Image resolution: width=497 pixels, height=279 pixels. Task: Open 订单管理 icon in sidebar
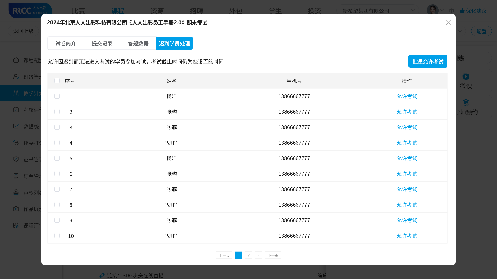coord(16,176)
